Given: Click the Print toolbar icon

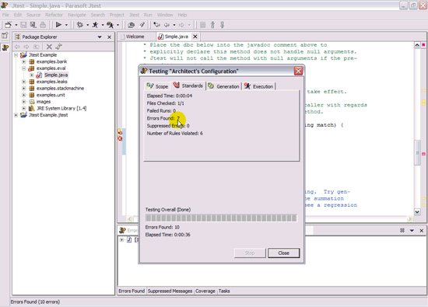Looking at the screenshot, I should (43, 25).
